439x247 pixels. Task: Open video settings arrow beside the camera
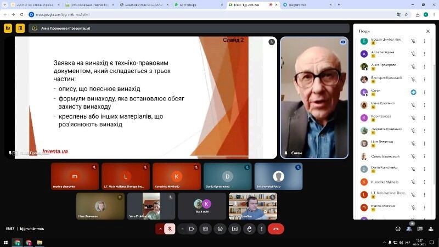tap(182, 229)
